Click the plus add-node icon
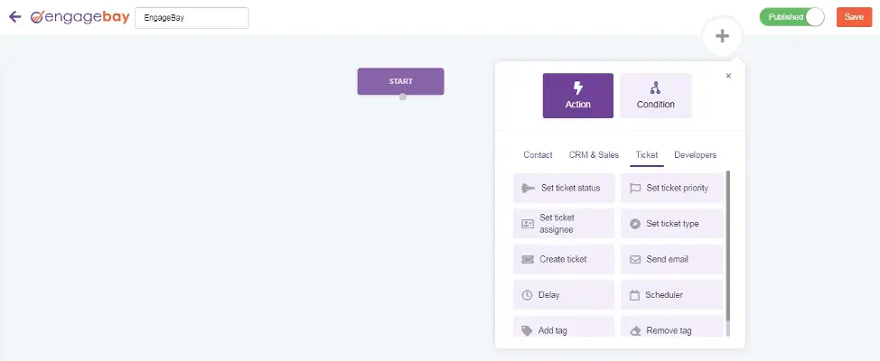Image resolution: width=880 pixels, height=361 pixels. click(722, 36)
